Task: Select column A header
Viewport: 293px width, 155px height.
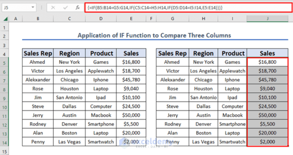Action: click(16, 19)
